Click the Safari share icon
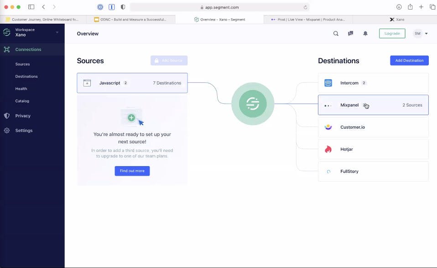 point(410,7)
